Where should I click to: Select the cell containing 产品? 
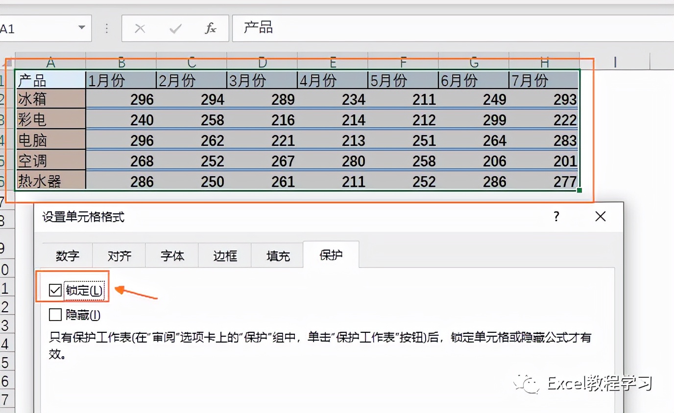(x=51, y=79)
